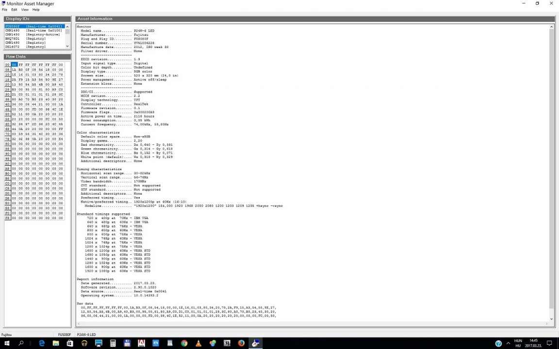Click Monitor Asset Manager title bar icon

click(x=3, y=3)
